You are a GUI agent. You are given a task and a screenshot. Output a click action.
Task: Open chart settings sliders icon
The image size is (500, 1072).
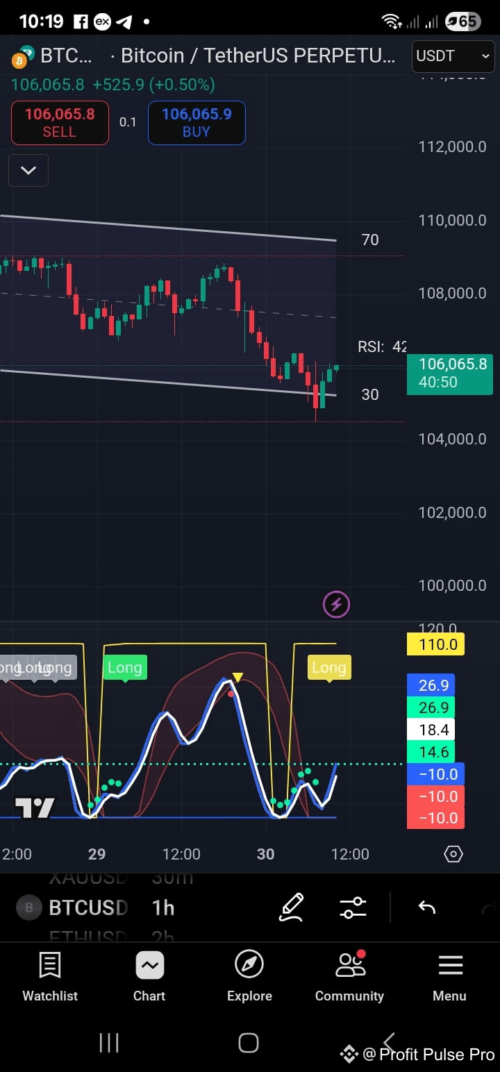[353, 907]
